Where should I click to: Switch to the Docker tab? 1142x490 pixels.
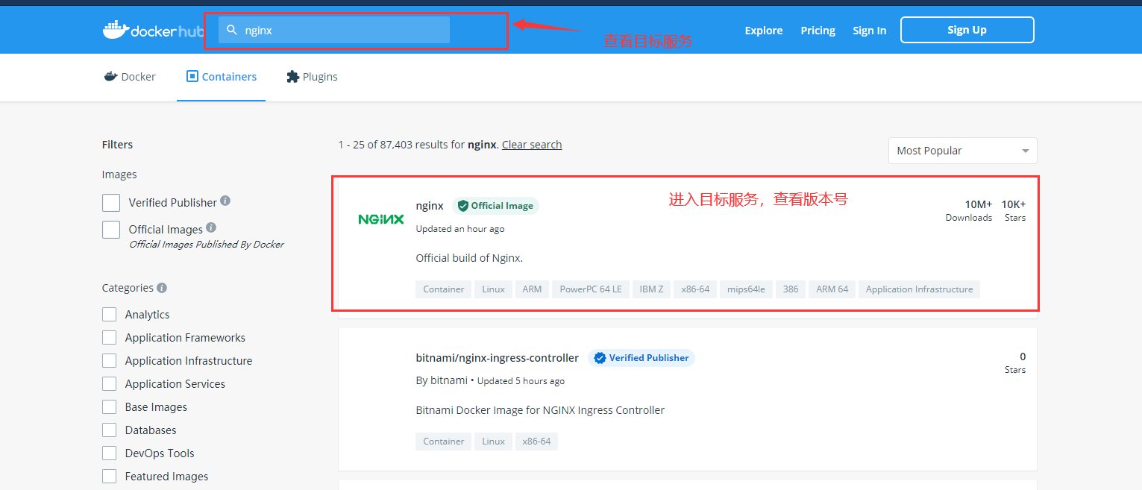click(x=130, y=76)
